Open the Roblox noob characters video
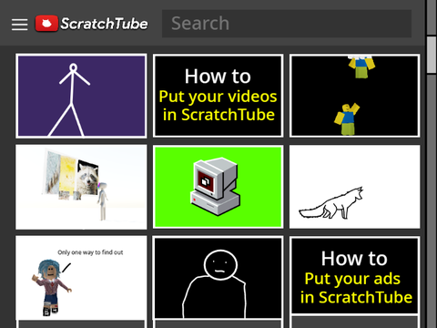Screen dimensions: 437x328 click(355, 96)
